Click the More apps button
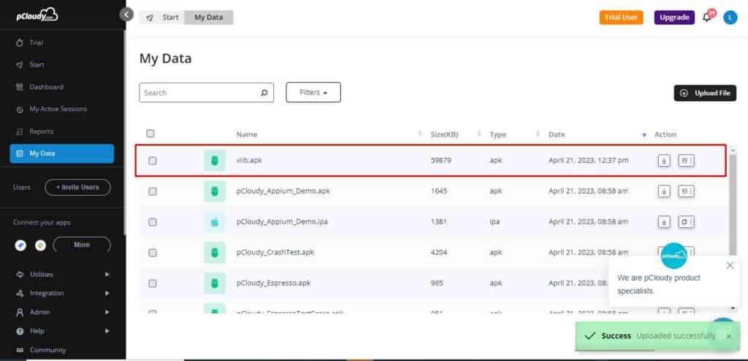748x361 pixels. point(82,245)
